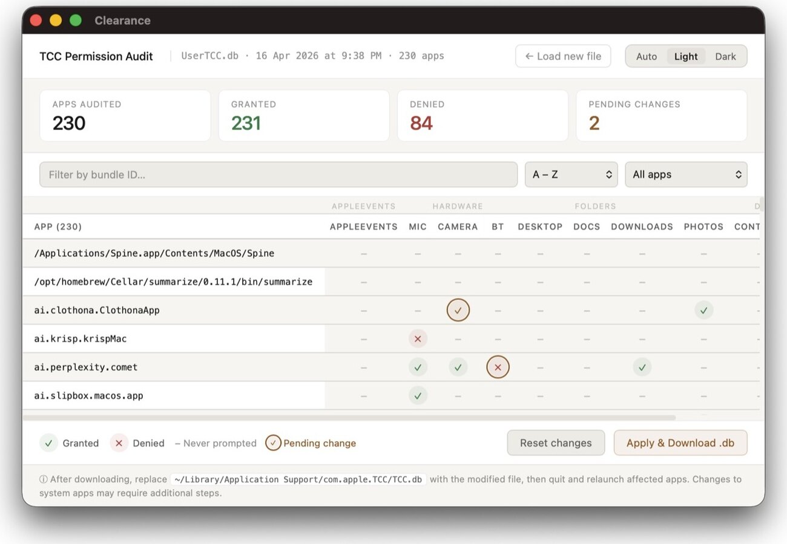Select the /Applications/Spine.app row name
This screenshot has width=787, height=544.
pos(154,253)
